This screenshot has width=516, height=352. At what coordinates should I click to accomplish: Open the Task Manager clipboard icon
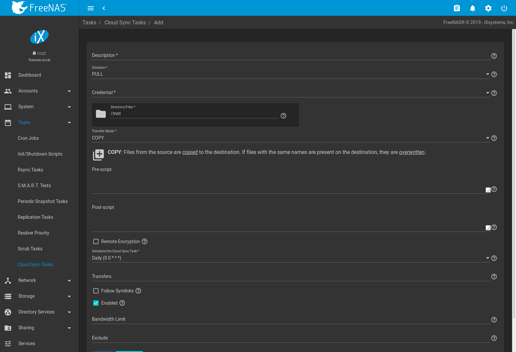tap(457, 8)
